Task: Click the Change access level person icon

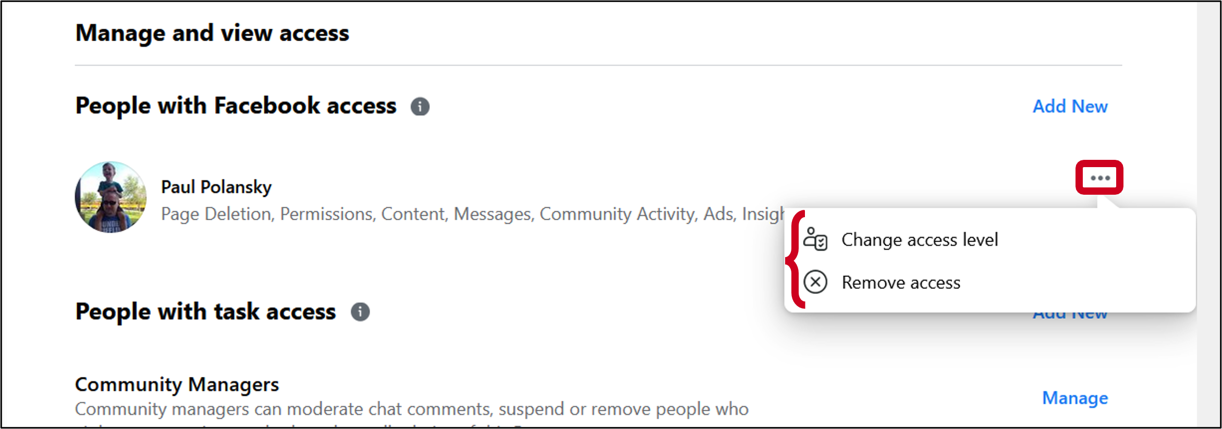Action: [x=815, y=239]
